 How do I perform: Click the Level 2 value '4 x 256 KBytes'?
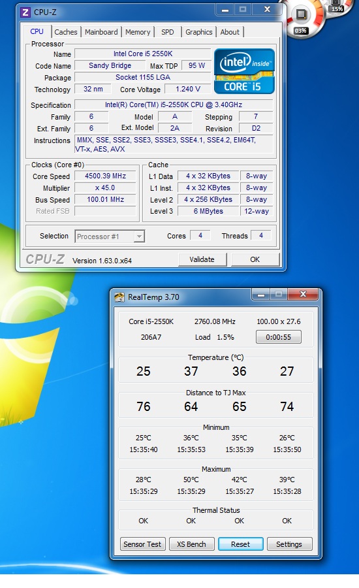tap(208, 199)
